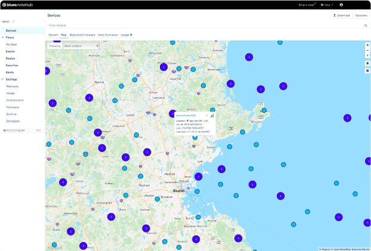The width and height of the screenshot is (371, 251).
Task: Click the usage tab info icon
Action: tap(131, 35)
